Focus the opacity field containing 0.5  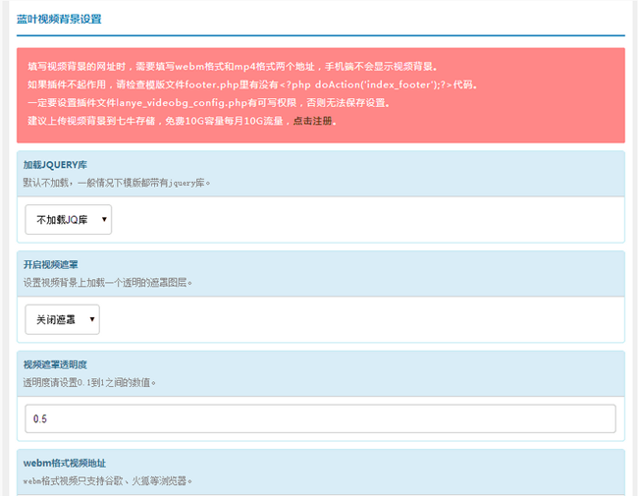pyautogui.click(x=320, y=418)
